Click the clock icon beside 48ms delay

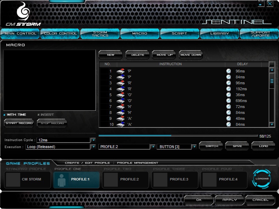(x=229, y=118)
